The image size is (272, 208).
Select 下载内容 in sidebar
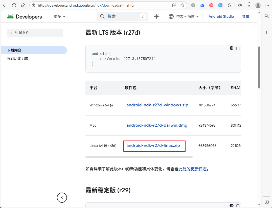tap(34, 50)
